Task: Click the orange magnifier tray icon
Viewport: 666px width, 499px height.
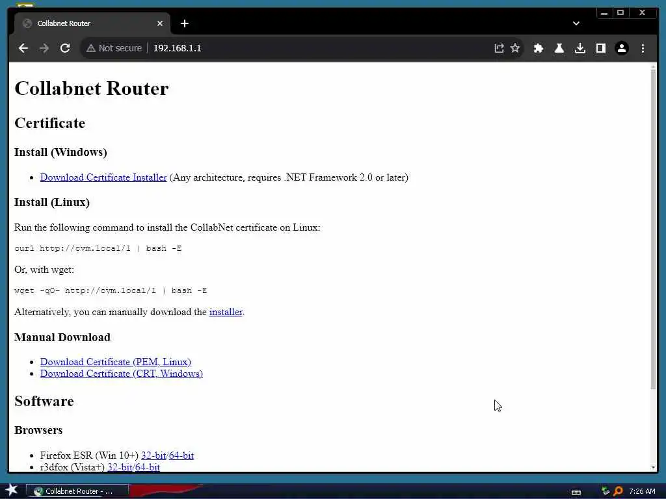Action: coord(618,491)
